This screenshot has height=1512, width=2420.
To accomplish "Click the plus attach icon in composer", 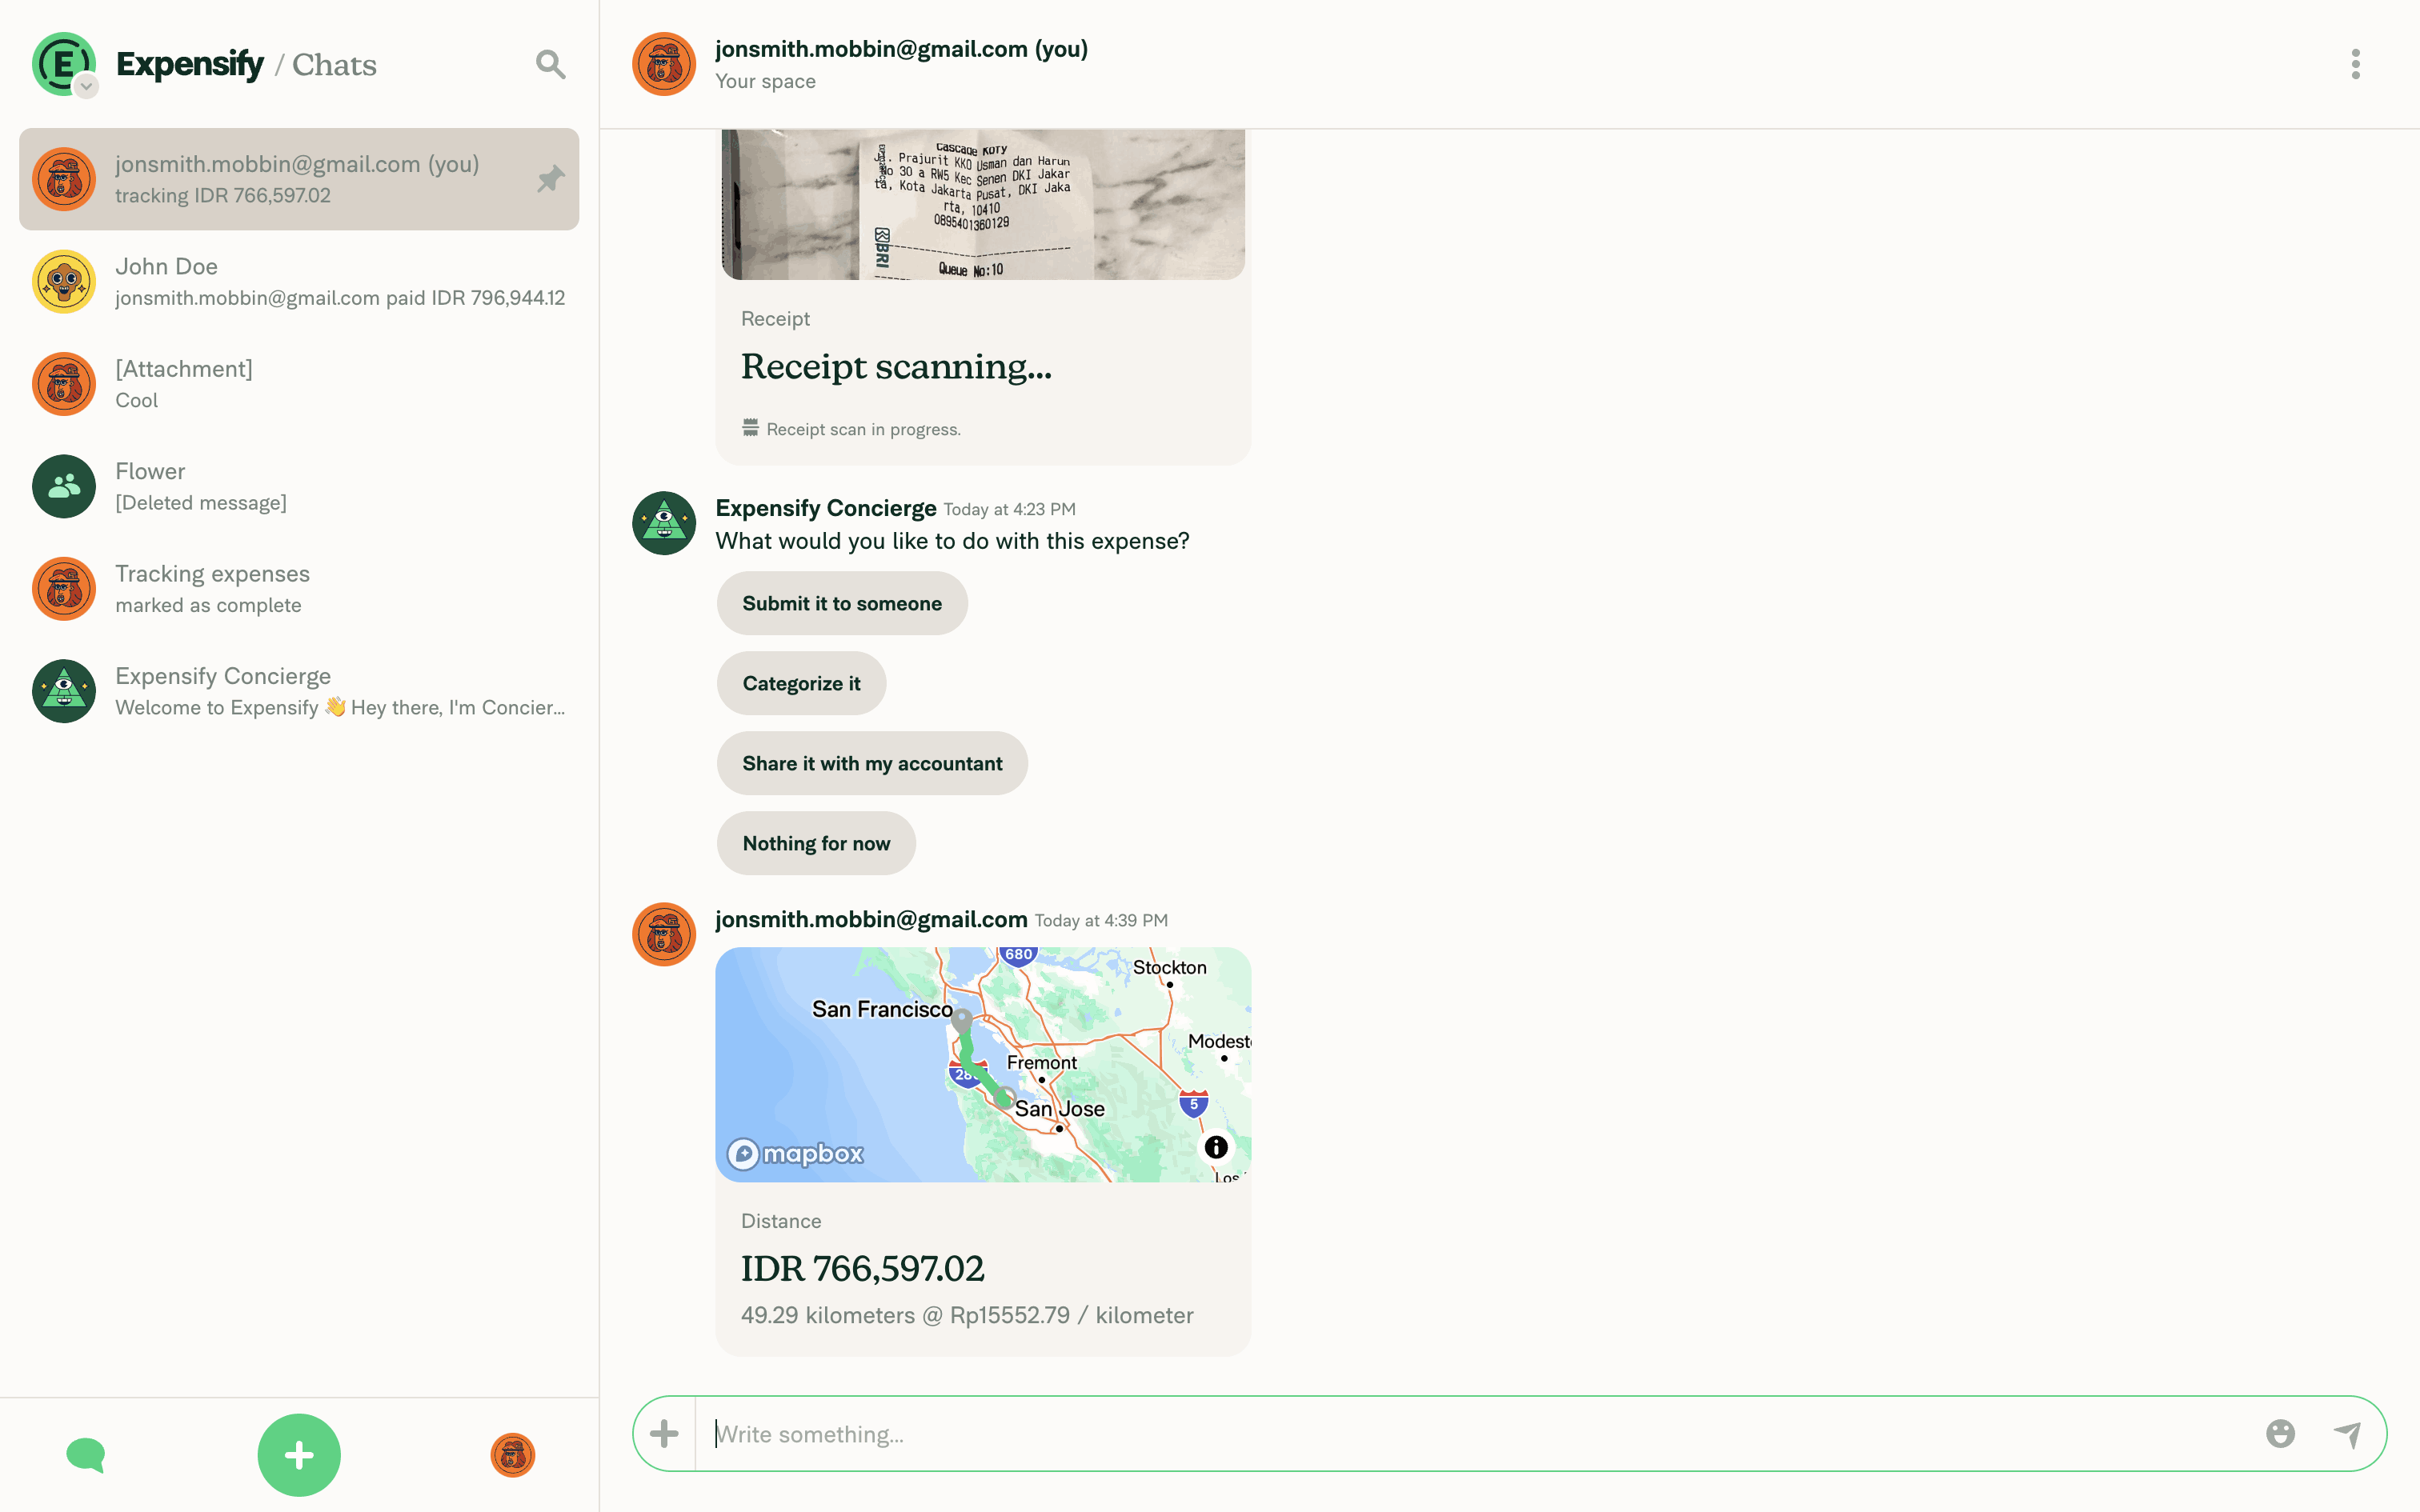I will 664,1433.
